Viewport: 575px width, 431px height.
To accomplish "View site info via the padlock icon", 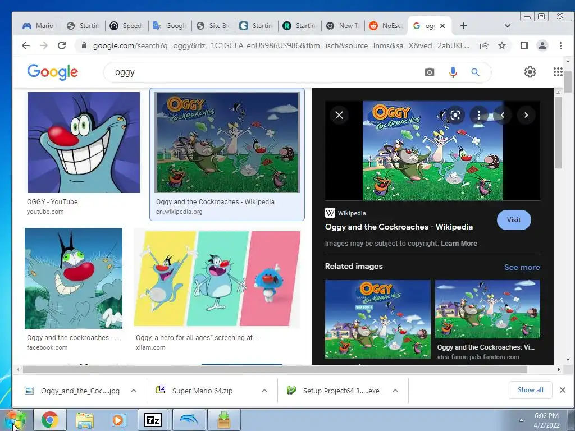I will pos(84,45).
